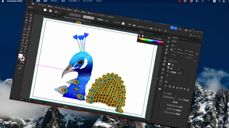Click the 重ね順 button

pos(175,102)
